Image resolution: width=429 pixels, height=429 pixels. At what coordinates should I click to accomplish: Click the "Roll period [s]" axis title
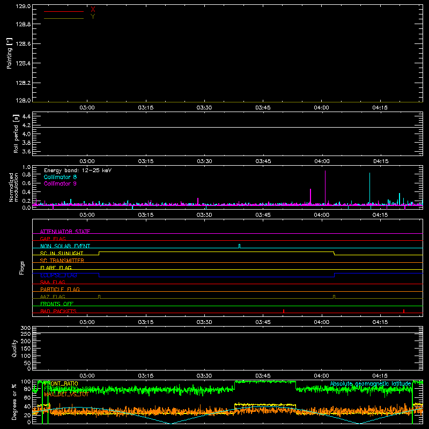point(16,134)
